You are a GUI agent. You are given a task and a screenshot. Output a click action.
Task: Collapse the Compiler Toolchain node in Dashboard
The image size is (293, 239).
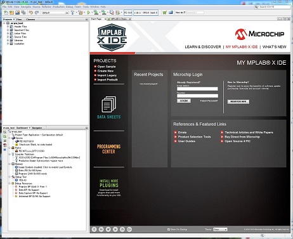(x=10, y=154)
